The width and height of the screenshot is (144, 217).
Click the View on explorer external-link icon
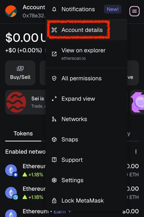coord(54,54)
